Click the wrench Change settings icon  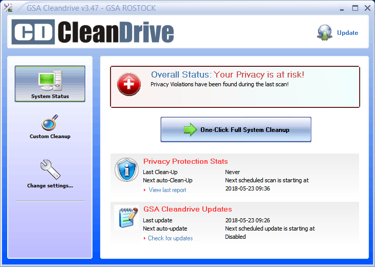pyautogui.click(x=50, y=169)
